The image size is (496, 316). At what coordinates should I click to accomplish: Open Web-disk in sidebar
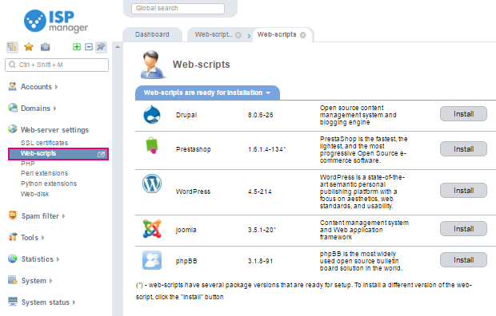(x=34, y=194)
